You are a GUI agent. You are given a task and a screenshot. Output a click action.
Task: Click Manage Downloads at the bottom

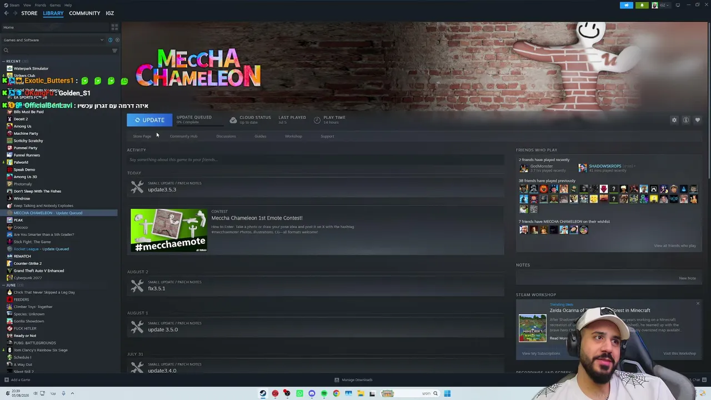[354, 380]
